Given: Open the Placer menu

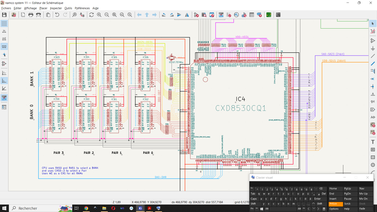Looking at the screenshot, I should (43, 8).
